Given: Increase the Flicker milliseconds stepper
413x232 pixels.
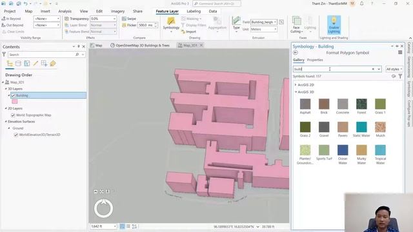Looking at the screenshot, I should coord(156,24).
